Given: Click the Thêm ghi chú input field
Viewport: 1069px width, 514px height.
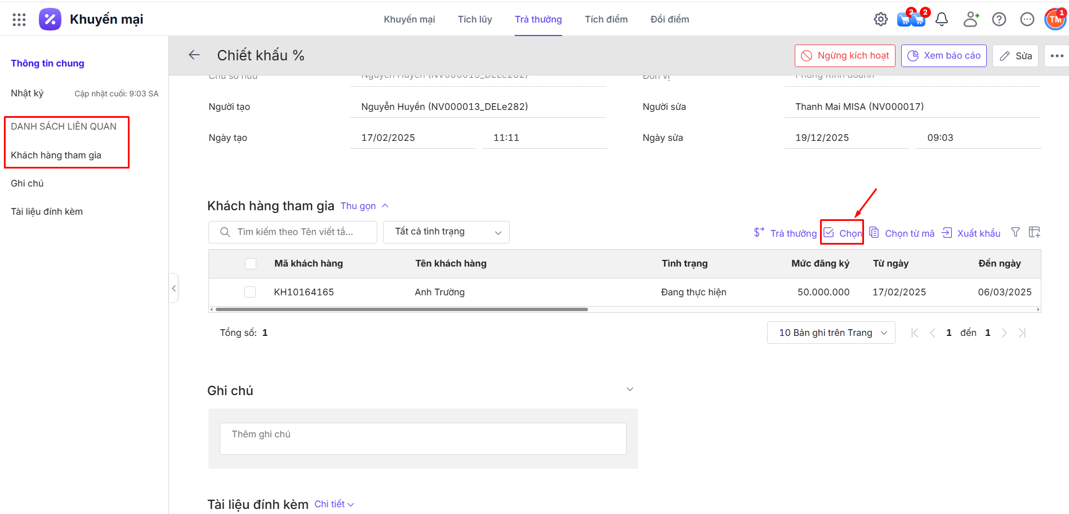Looking at the screenshot, I should (422, 438).
